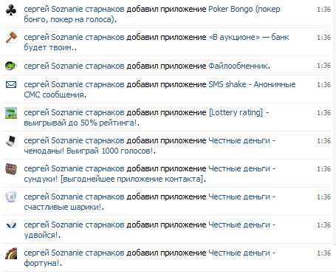Open сергей Soznanie старнаков profile in first entry
Viewport: 336px width, 274px height.
(74, 10)
